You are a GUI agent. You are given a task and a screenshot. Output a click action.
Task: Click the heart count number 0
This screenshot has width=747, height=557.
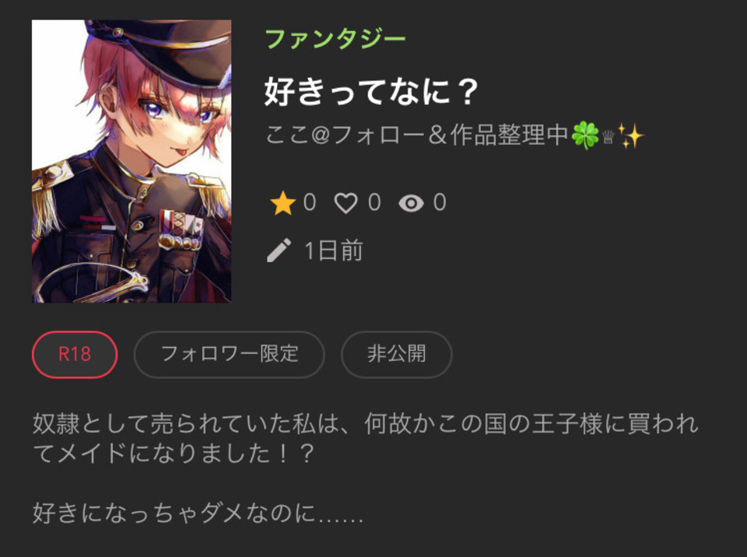[x=374, y=202]
